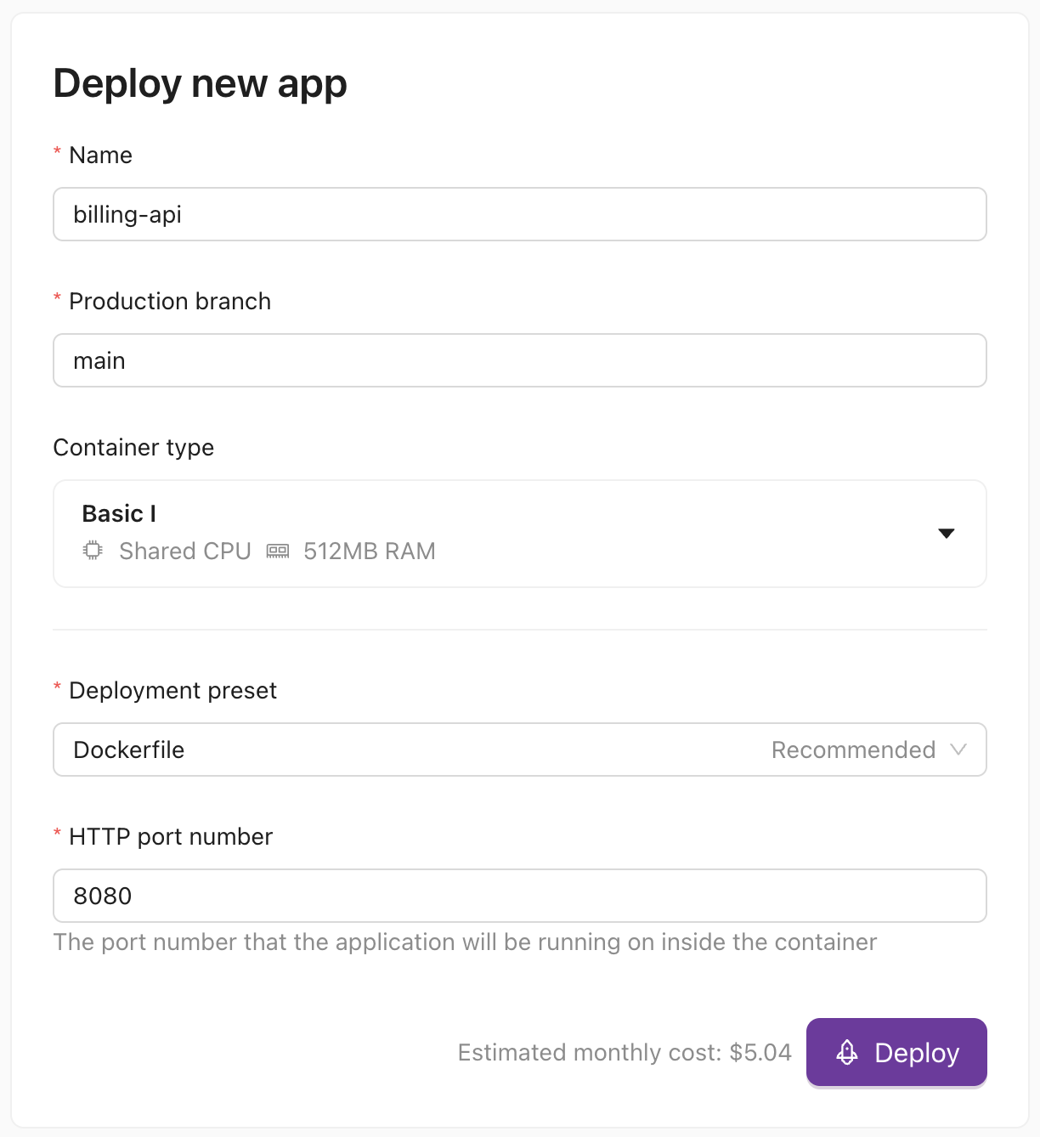Focus the billing-api name field
1040x1137 pixels.
pos(520,214)
